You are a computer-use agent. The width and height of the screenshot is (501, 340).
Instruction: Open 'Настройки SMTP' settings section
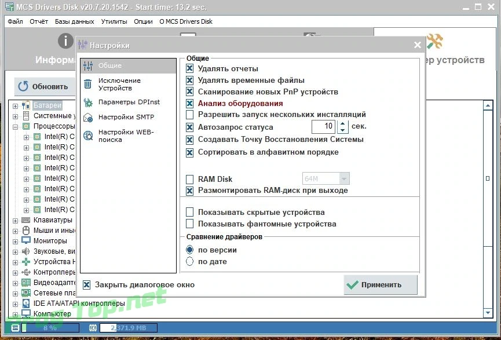pos(128,117)
